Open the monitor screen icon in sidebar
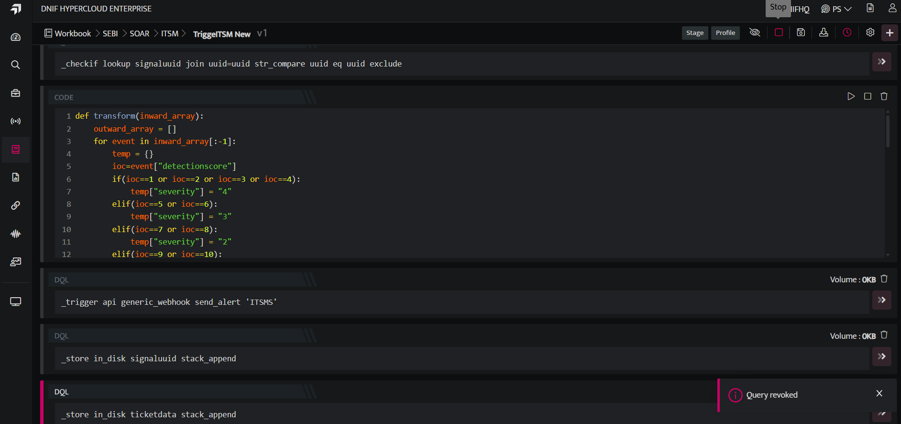Viewport: 901px width, 424px height. point(16,302)
